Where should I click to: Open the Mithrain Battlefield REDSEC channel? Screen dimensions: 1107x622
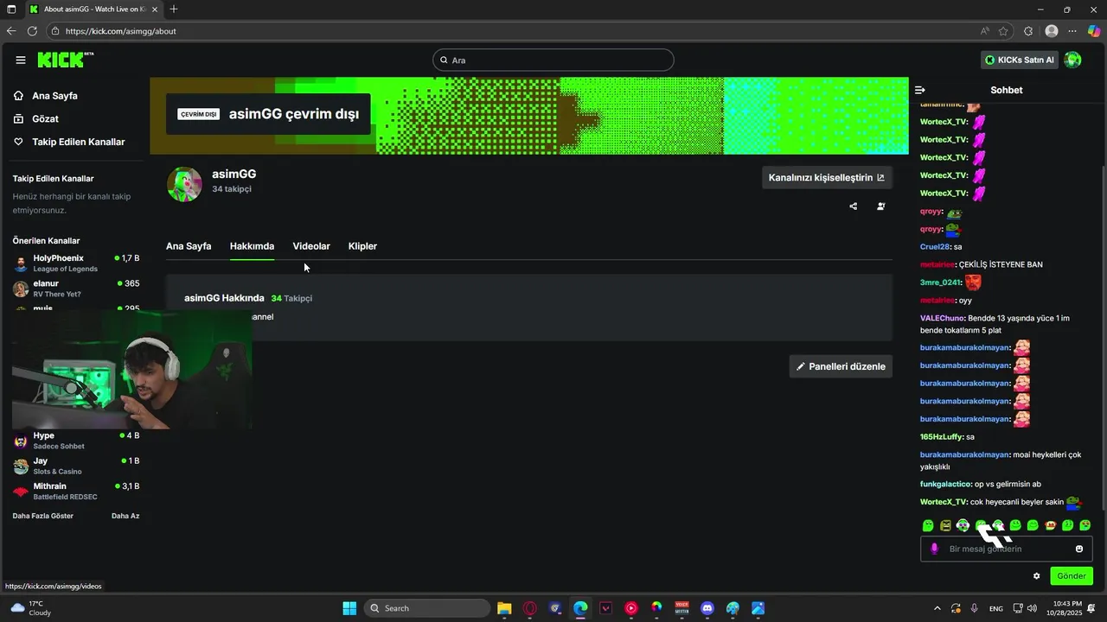76,491
